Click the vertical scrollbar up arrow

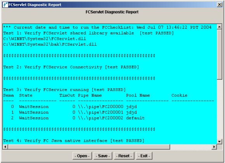(x=220, y=27)
